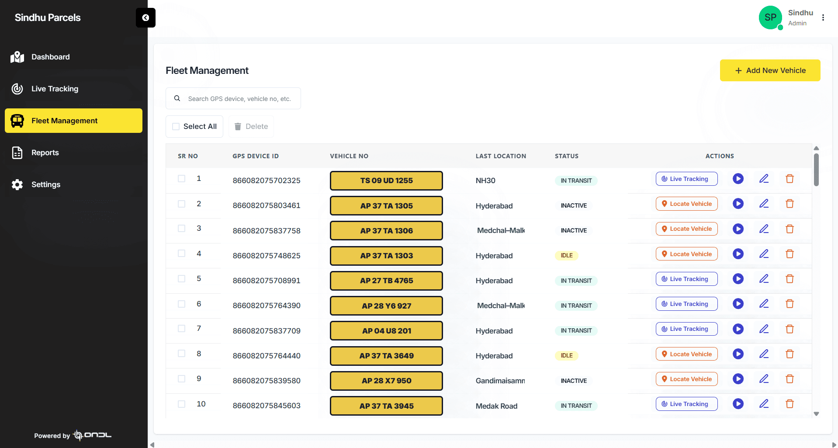The height and width of the screenshot is (448, 838).
Task: Play route for vehicle AP 28 X7 950
Action: tap(738, 379)
